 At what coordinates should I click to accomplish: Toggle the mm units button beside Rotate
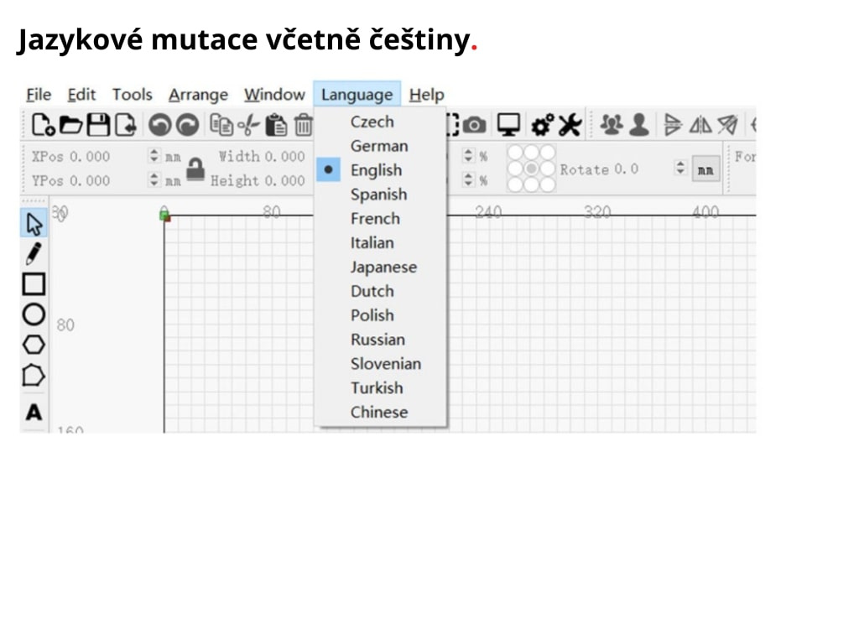705,169
